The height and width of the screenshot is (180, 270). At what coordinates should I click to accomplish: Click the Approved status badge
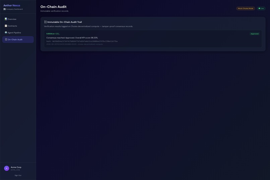click(255, 34)
